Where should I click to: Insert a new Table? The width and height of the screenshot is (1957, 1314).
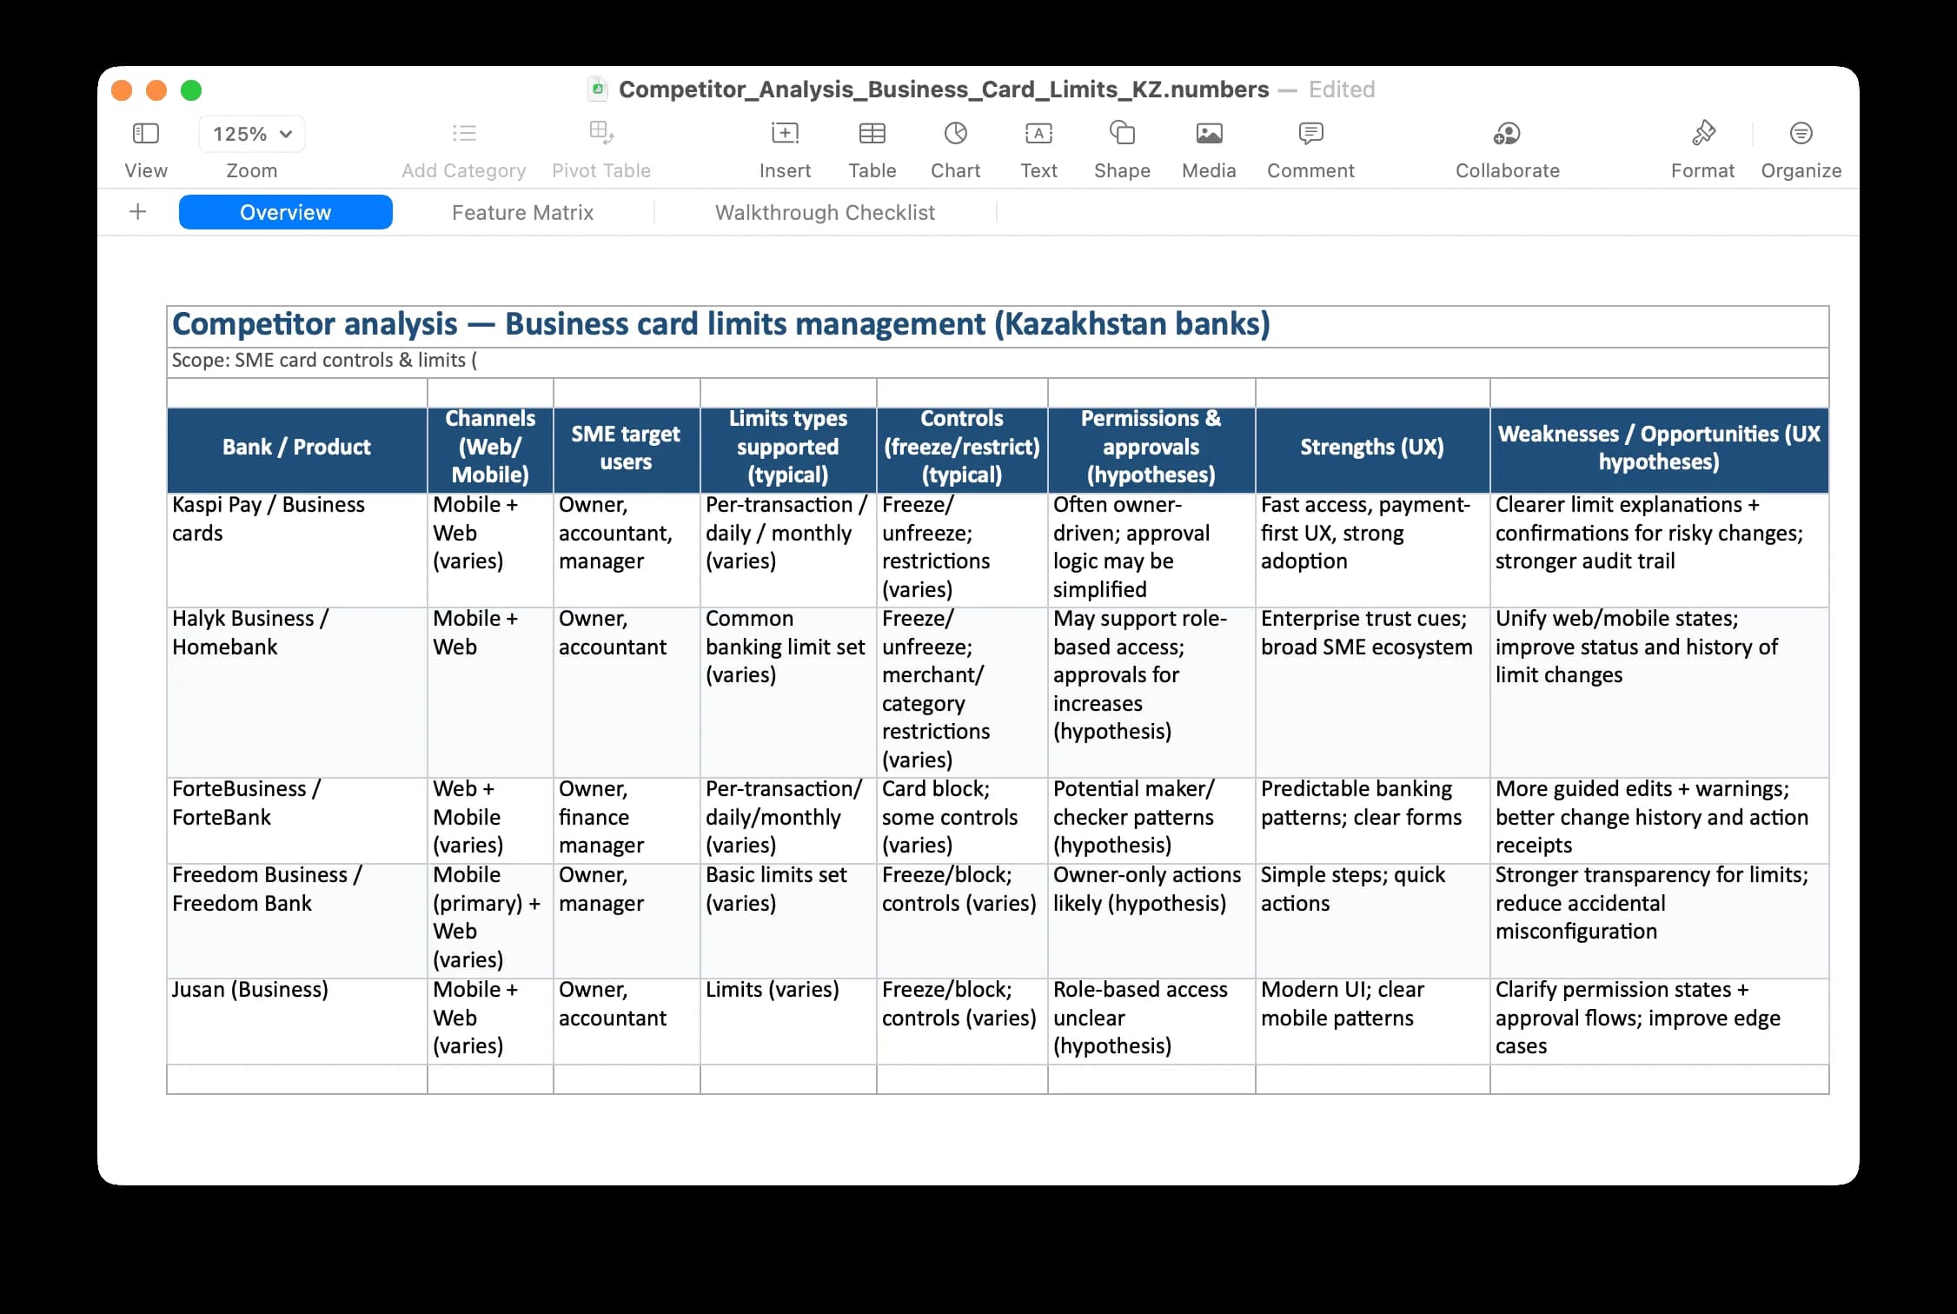pos(872,148)
